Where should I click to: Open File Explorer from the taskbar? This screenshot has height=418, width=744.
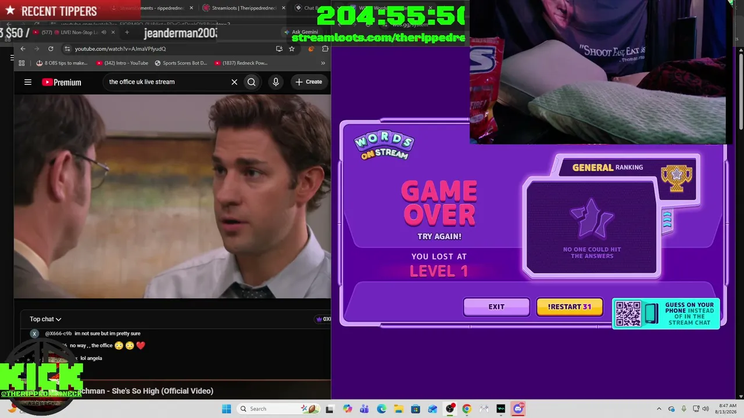click(x=399, y=409)
